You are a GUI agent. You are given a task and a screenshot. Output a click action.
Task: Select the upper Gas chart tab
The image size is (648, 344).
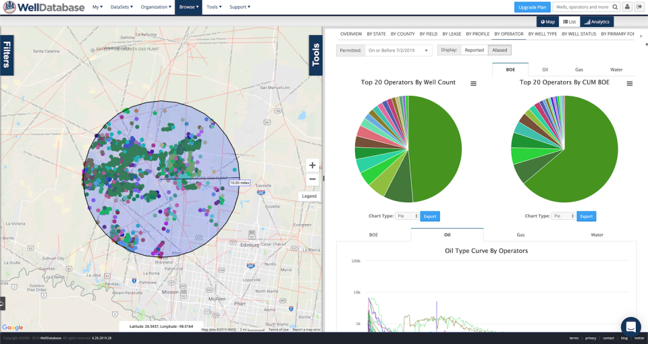(579, 69)
